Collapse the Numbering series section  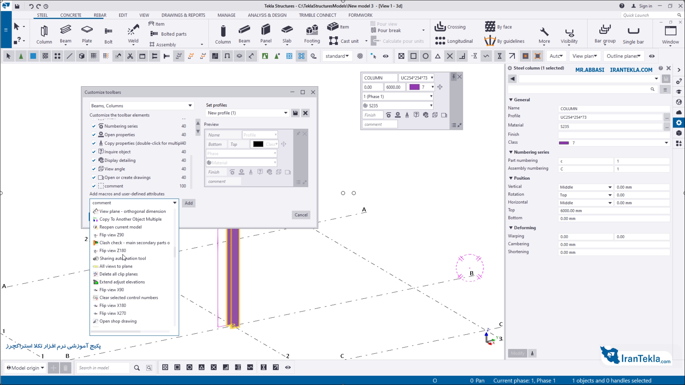pyautogui.click(x=511, y=152)
